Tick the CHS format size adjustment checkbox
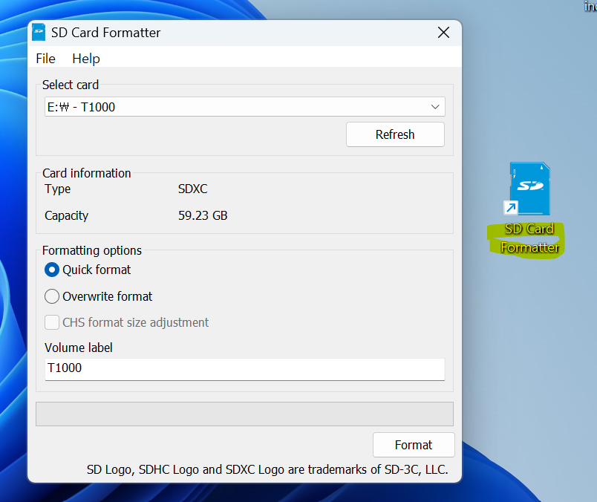 pos(52,322)
